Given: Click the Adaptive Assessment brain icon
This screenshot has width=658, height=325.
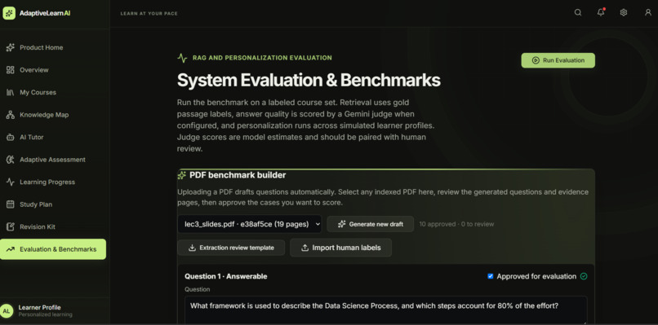Looking at the screenshot, I should (x=10, y=160).
